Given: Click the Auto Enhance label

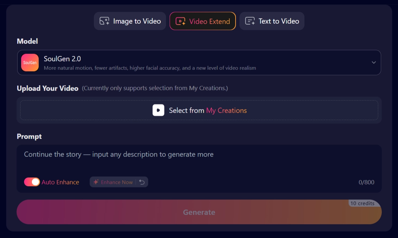Looking at the screenshot, I should pyautogui.click(x=60, y=182).
